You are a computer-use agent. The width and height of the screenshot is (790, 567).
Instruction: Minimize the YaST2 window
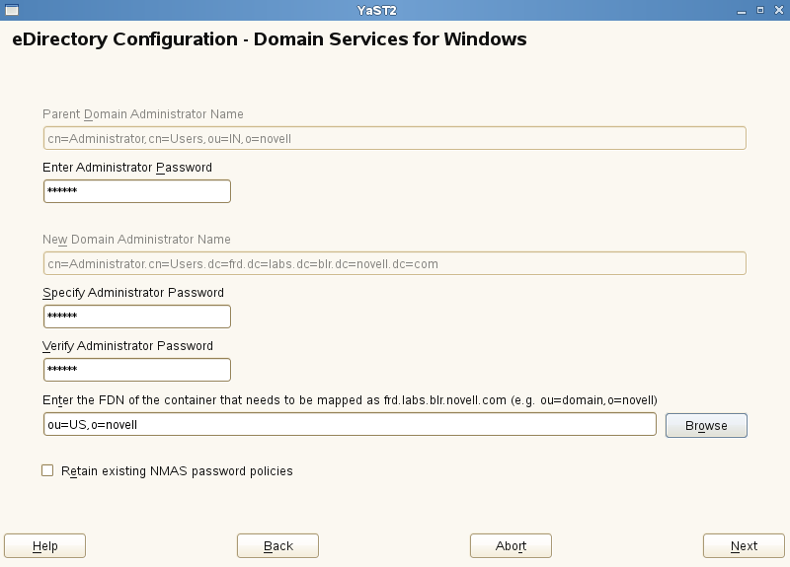[742, 9]
